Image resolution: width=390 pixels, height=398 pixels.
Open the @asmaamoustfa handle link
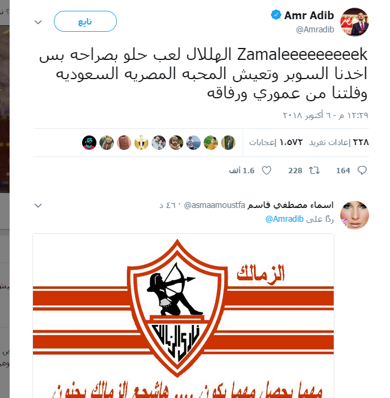click(214, 205)
